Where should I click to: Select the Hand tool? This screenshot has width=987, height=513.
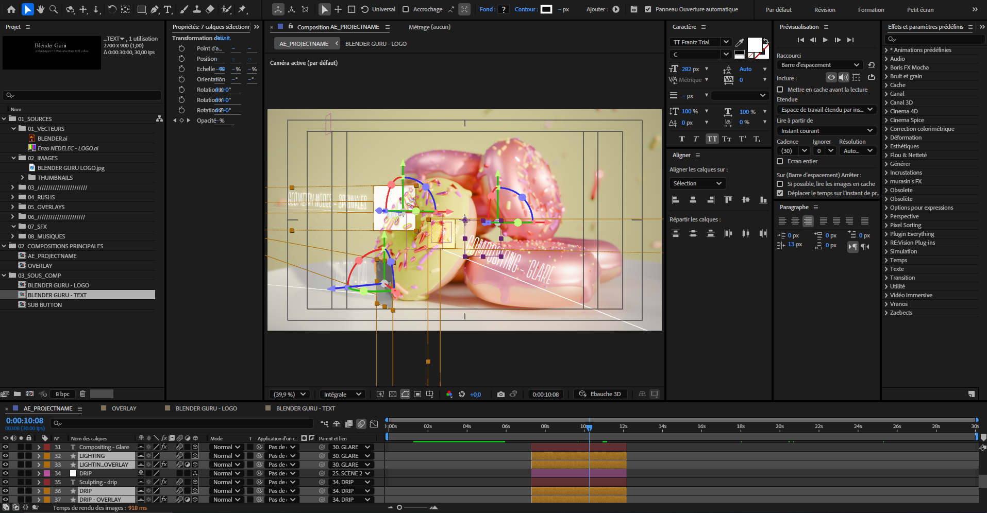coord(41,9)
